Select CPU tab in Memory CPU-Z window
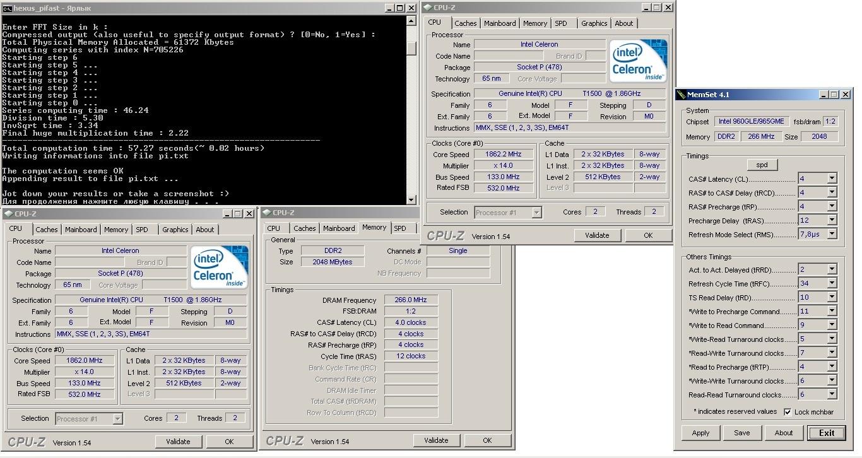This screenshot has height=458, width=862. 273,228
